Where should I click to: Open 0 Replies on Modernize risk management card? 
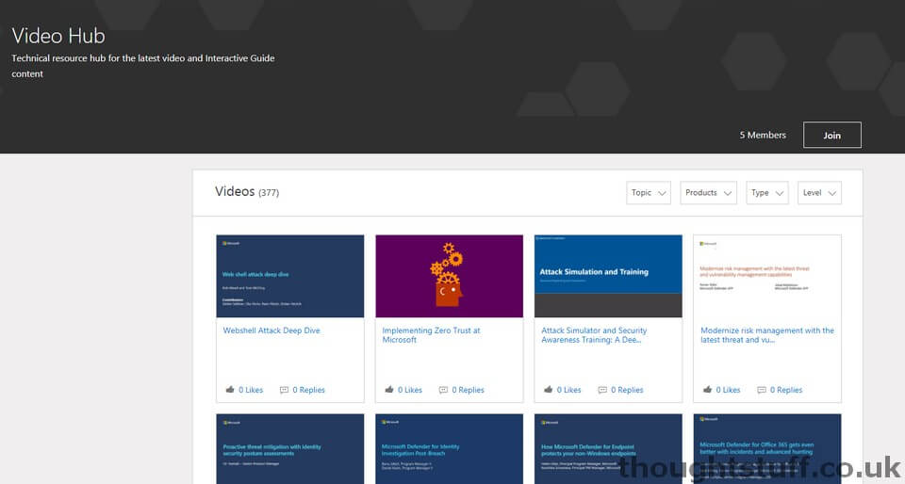click(786, 390)
